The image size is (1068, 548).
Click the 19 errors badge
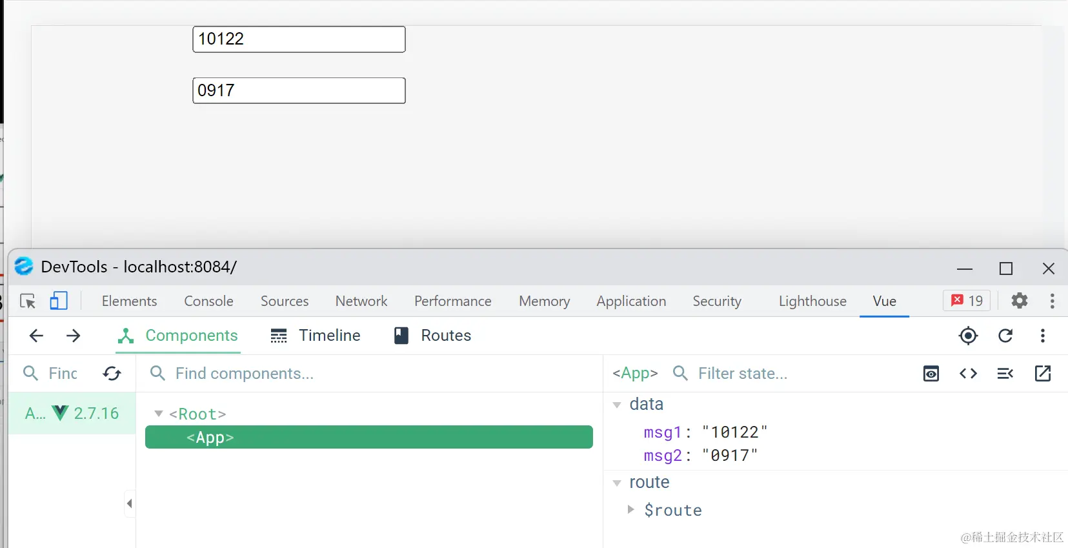[967, 301]
